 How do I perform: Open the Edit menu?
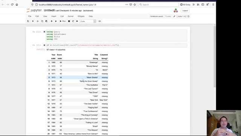(37, 16)
